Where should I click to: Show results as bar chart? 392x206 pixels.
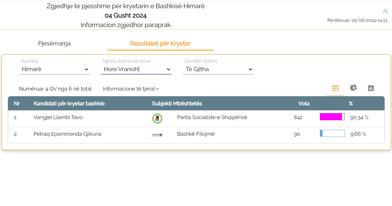(x=371, y=88)
